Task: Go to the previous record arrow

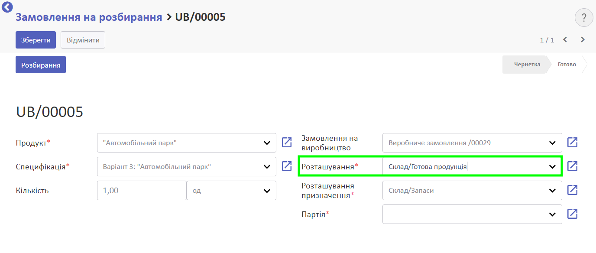Action: [565, 40]
